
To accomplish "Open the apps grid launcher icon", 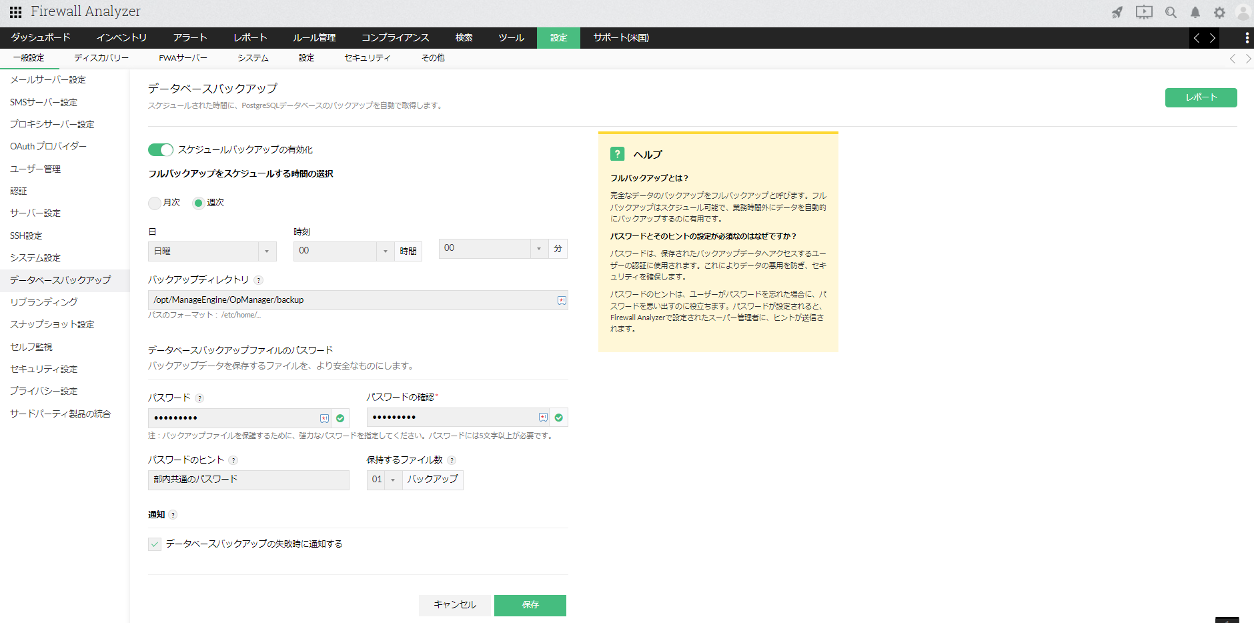I will click(15, 12).
